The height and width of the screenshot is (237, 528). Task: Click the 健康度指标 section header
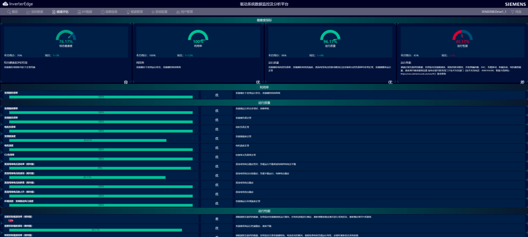264,20
